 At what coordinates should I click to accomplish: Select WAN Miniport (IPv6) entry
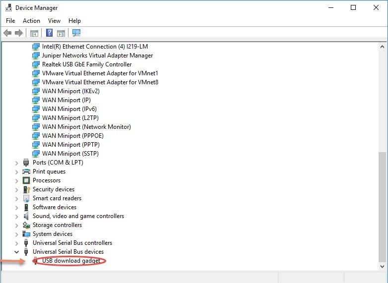coord(69,109)
